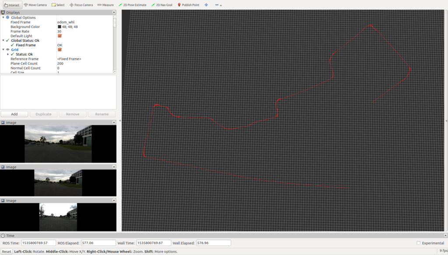Choose the Select tool in toolbar
The width and height of the screenshot is (448, 255).
click(58, 5)
